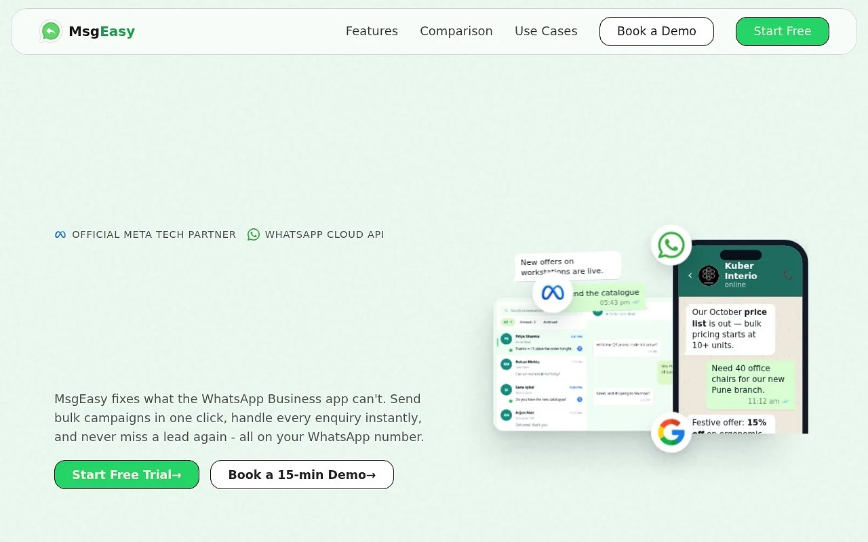Click the WhatsApp icon beside WhatsApp Cloud API
This screenshot has height=542, width=868.
pos(254,234)
